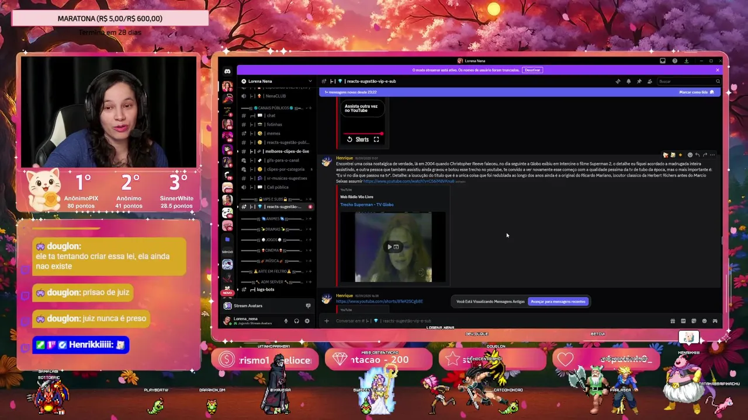Open the server folder icon in server list
The height and width of the screenshot is (420, 748).
coord(227,239)
